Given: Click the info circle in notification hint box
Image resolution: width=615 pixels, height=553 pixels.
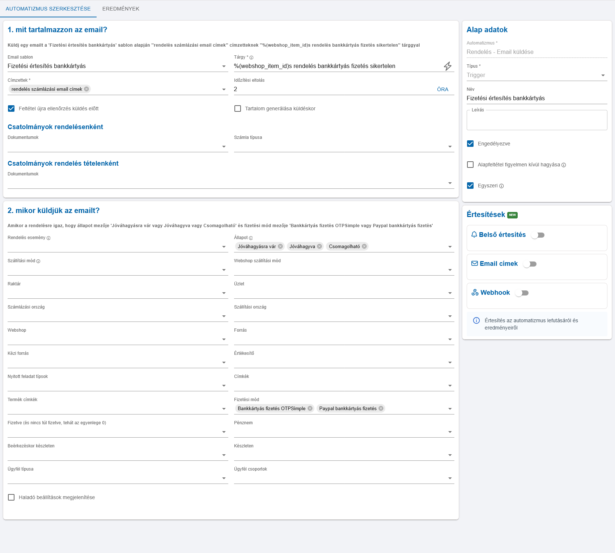Looking at the screenshot, I should point(476,320).
